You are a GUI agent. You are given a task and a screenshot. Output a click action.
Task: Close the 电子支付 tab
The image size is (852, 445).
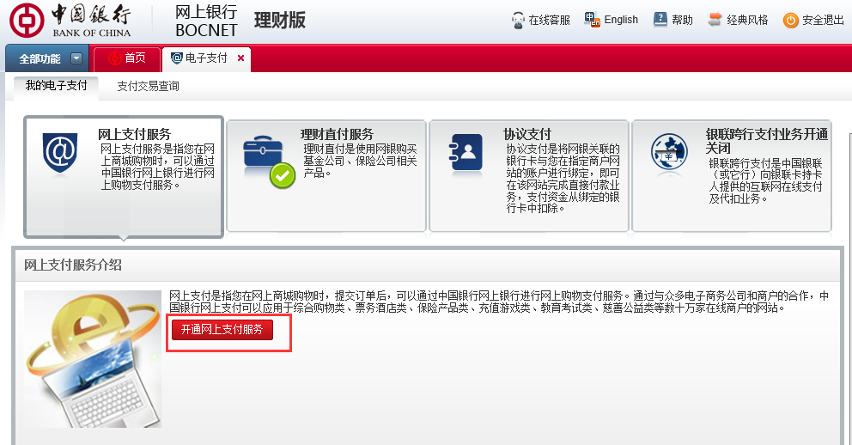click(x=240, y=58)
